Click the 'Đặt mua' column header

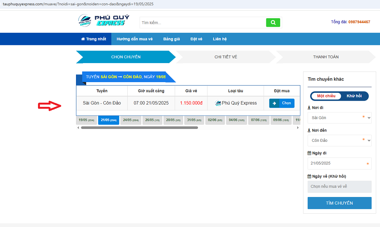pos(282,91)
